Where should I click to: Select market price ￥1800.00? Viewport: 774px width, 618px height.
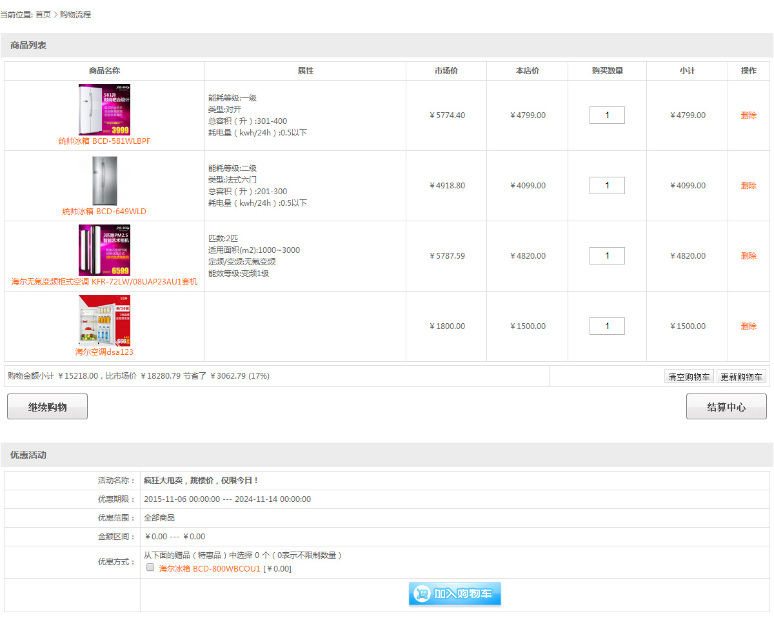pyautogui.click(x=447, y=326)
